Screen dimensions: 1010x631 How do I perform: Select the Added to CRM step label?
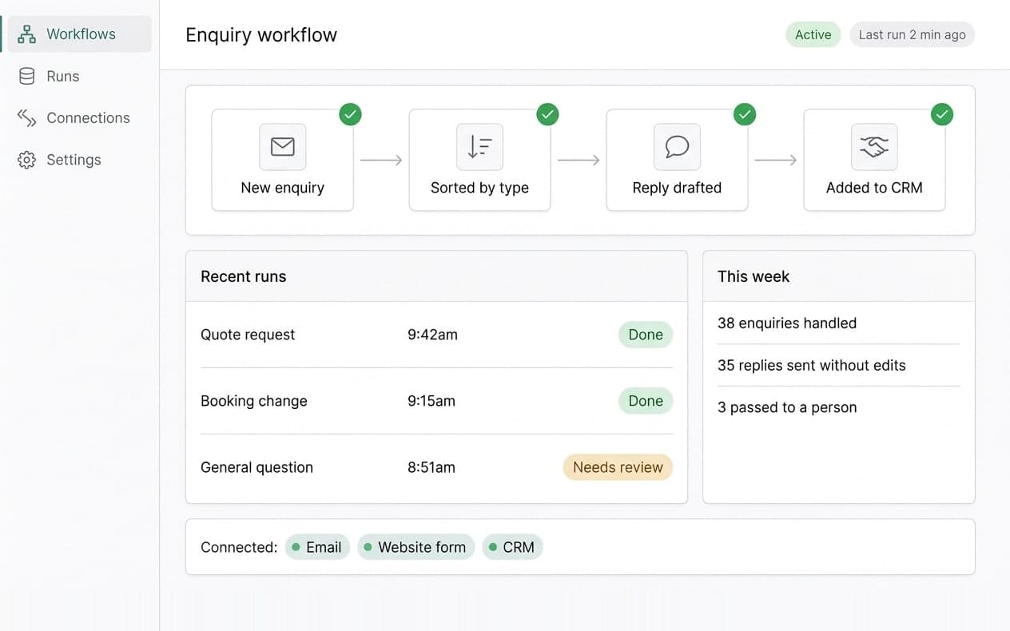tap(874, 188)
